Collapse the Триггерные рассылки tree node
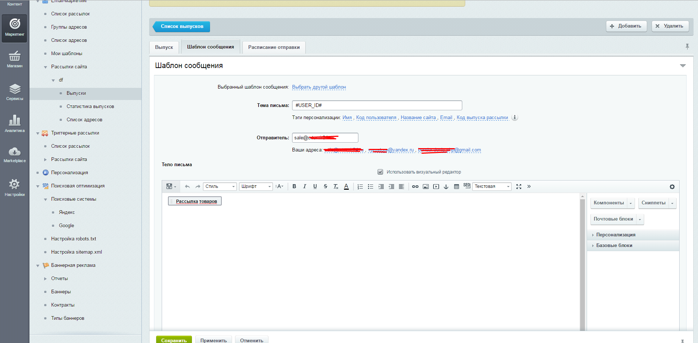This screenshot has height=343, width=698. [38, 133]
